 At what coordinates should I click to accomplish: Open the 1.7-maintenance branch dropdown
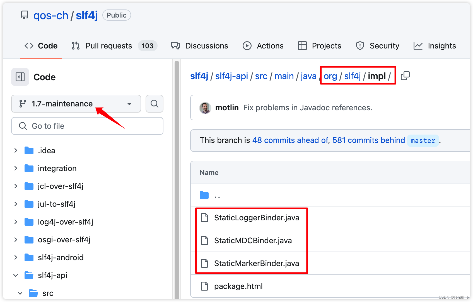click(76, 104)
